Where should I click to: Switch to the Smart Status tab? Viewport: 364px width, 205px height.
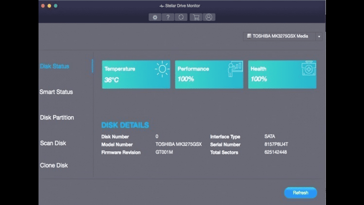[56, 92]
